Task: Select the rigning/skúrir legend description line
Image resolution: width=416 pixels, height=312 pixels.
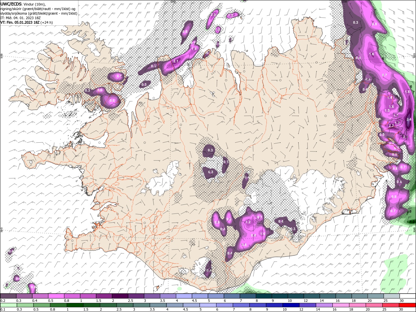Action: tap(38, 8)
